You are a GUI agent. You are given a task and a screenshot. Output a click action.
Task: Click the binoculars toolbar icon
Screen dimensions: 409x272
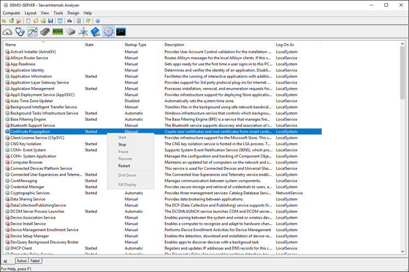point(69,21)
